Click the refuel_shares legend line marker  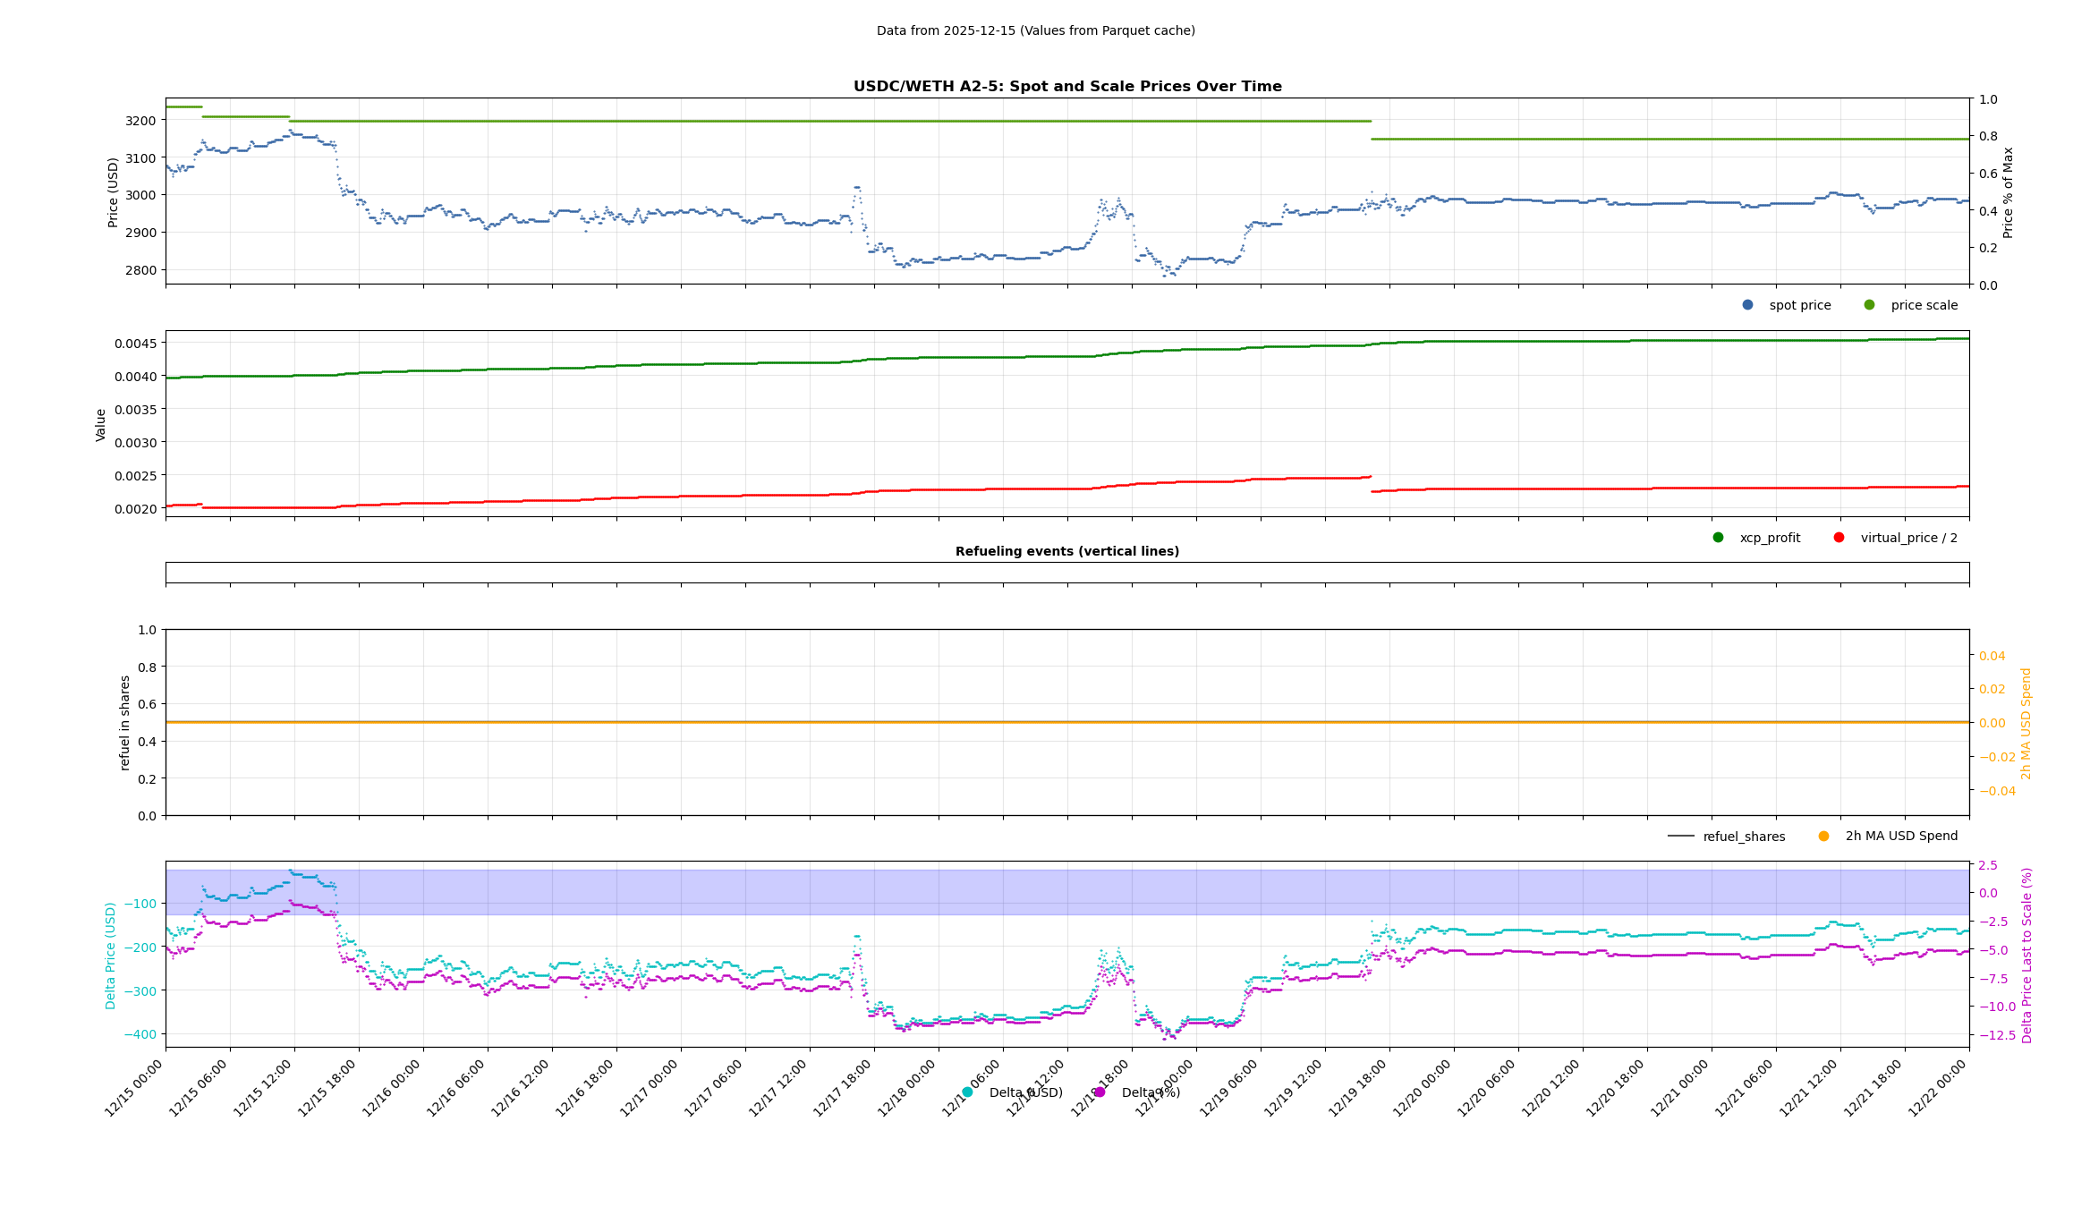click(x=1680, y=837)
